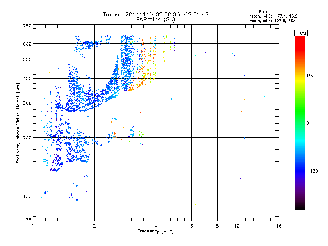This screenshot has width=328, height=246.
Task: Click the x-axis '8' tick label
Action: point(217,226)
